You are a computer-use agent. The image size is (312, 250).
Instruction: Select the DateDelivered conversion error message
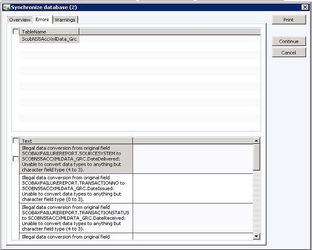tap(76, 159)
